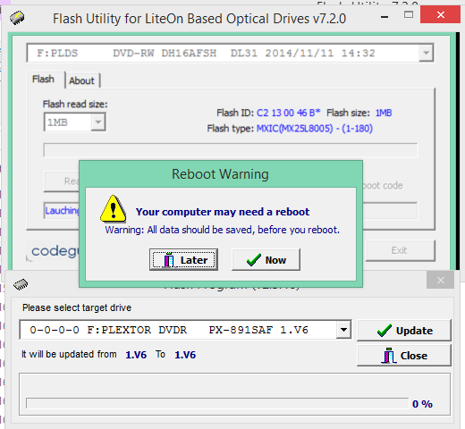Click the Now button to reboot
Screen dimensions: 465x429
tap(266, 260)
